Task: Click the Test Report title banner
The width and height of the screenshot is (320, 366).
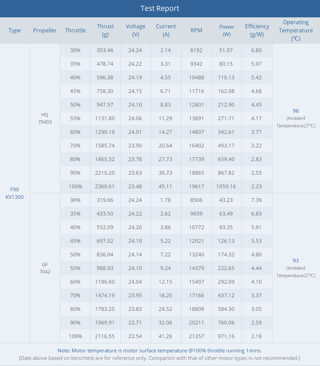Action: pyautogui.click(x=160, y=9)
